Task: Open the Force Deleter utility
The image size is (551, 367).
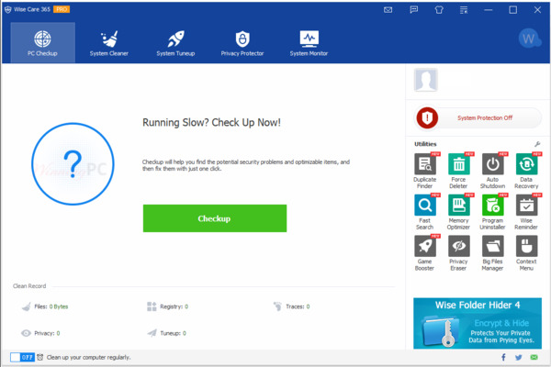Action: (459, 171)
